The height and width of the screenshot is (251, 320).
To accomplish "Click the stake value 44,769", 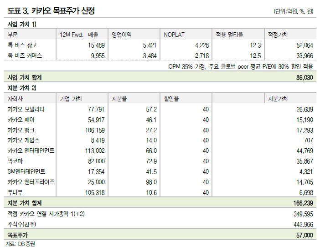I will pyautogui.click(x=305, y=151).
